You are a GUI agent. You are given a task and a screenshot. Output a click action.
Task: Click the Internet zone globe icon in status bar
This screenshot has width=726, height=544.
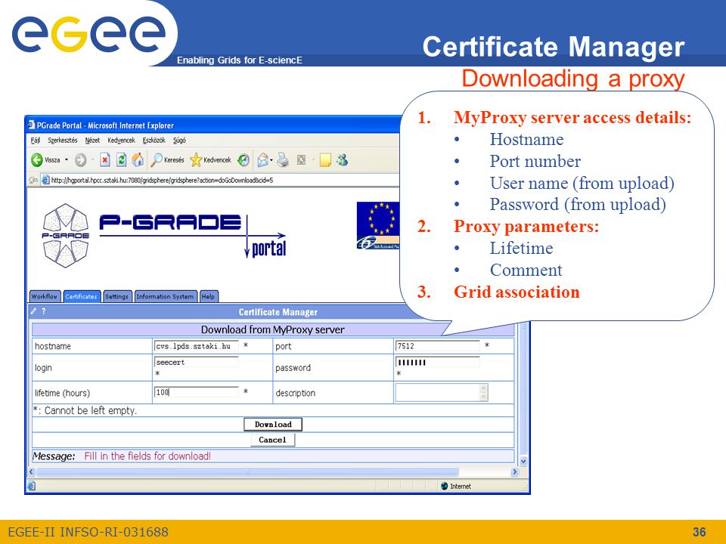445,486
